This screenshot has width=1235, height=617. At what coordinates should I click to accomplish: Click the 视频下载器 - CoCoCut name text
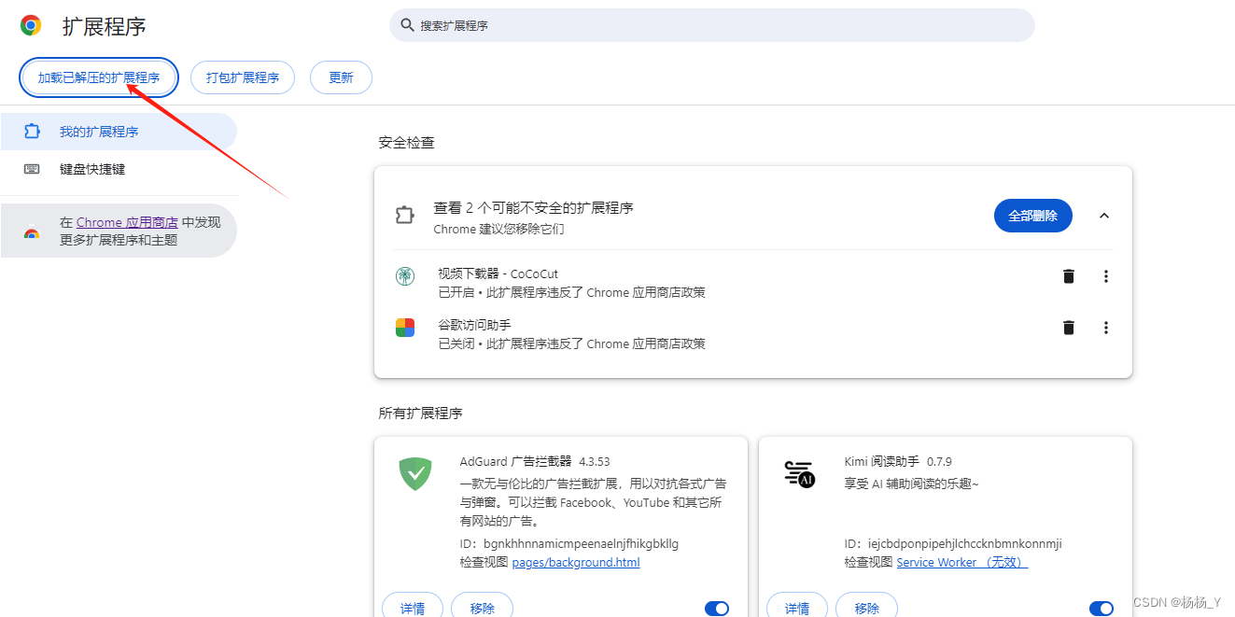point(498,273)
